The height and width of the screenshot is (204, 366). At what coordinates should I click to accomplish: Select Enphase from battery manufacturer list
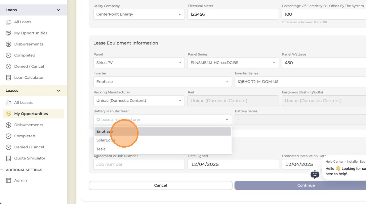coord(163,131)
